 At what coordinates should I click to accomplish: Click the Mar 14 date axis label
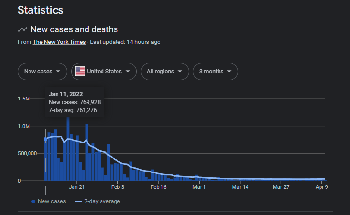(240, 187)
